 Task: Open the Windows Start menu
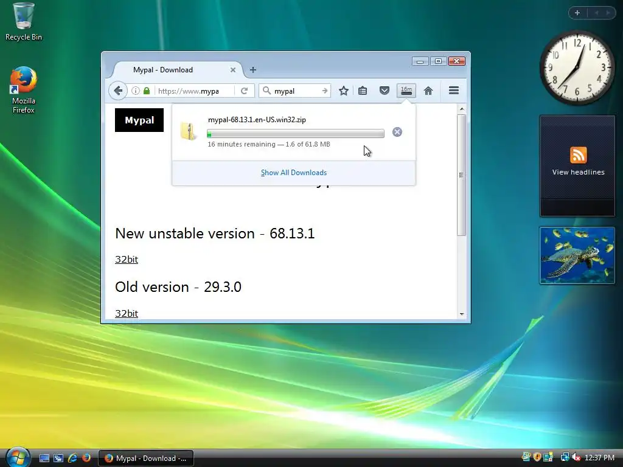pos(18,457)
